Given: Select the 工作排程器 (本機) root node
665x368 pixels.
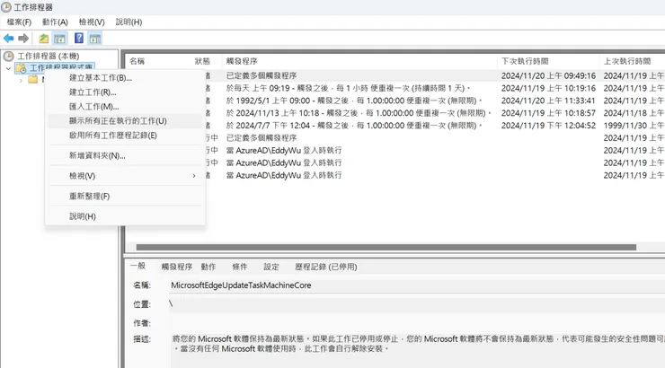Looking at the screenshot, I should 48,56.
